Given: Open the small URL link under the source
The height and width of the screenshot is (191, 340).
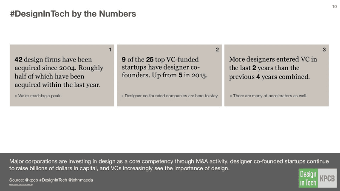Looking at the screenshot, I should 21,185.
